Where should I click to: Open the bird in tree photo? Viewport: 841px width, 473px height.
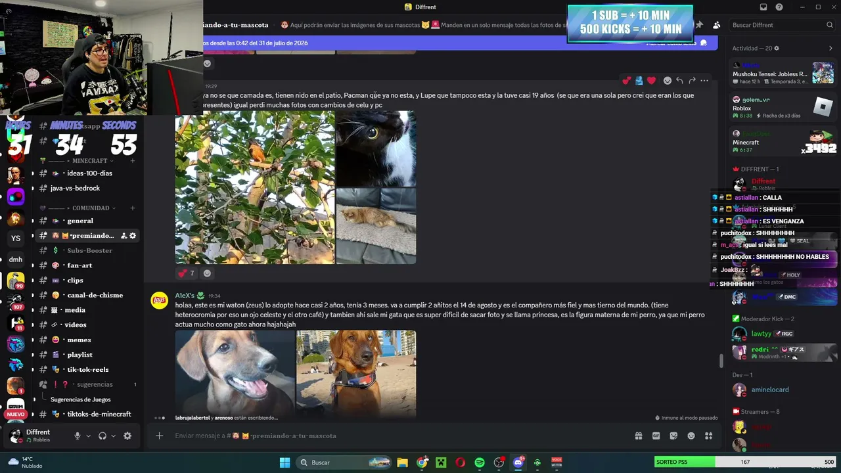255,187
